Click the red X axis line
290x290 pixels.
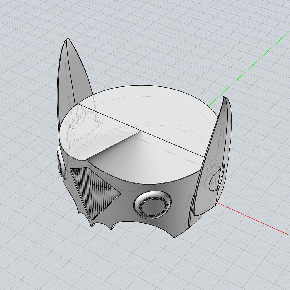(x=253, y=219)
